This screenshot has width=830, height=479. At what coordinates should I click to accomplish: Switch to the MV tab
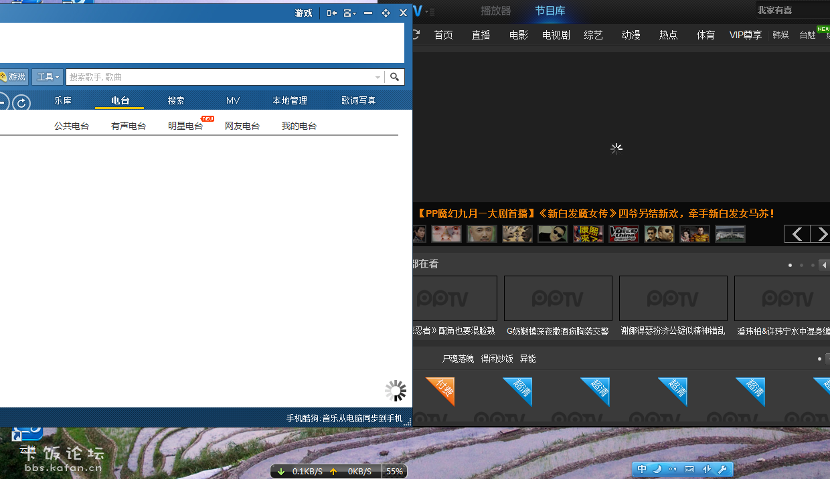click(x=233, y=100)
